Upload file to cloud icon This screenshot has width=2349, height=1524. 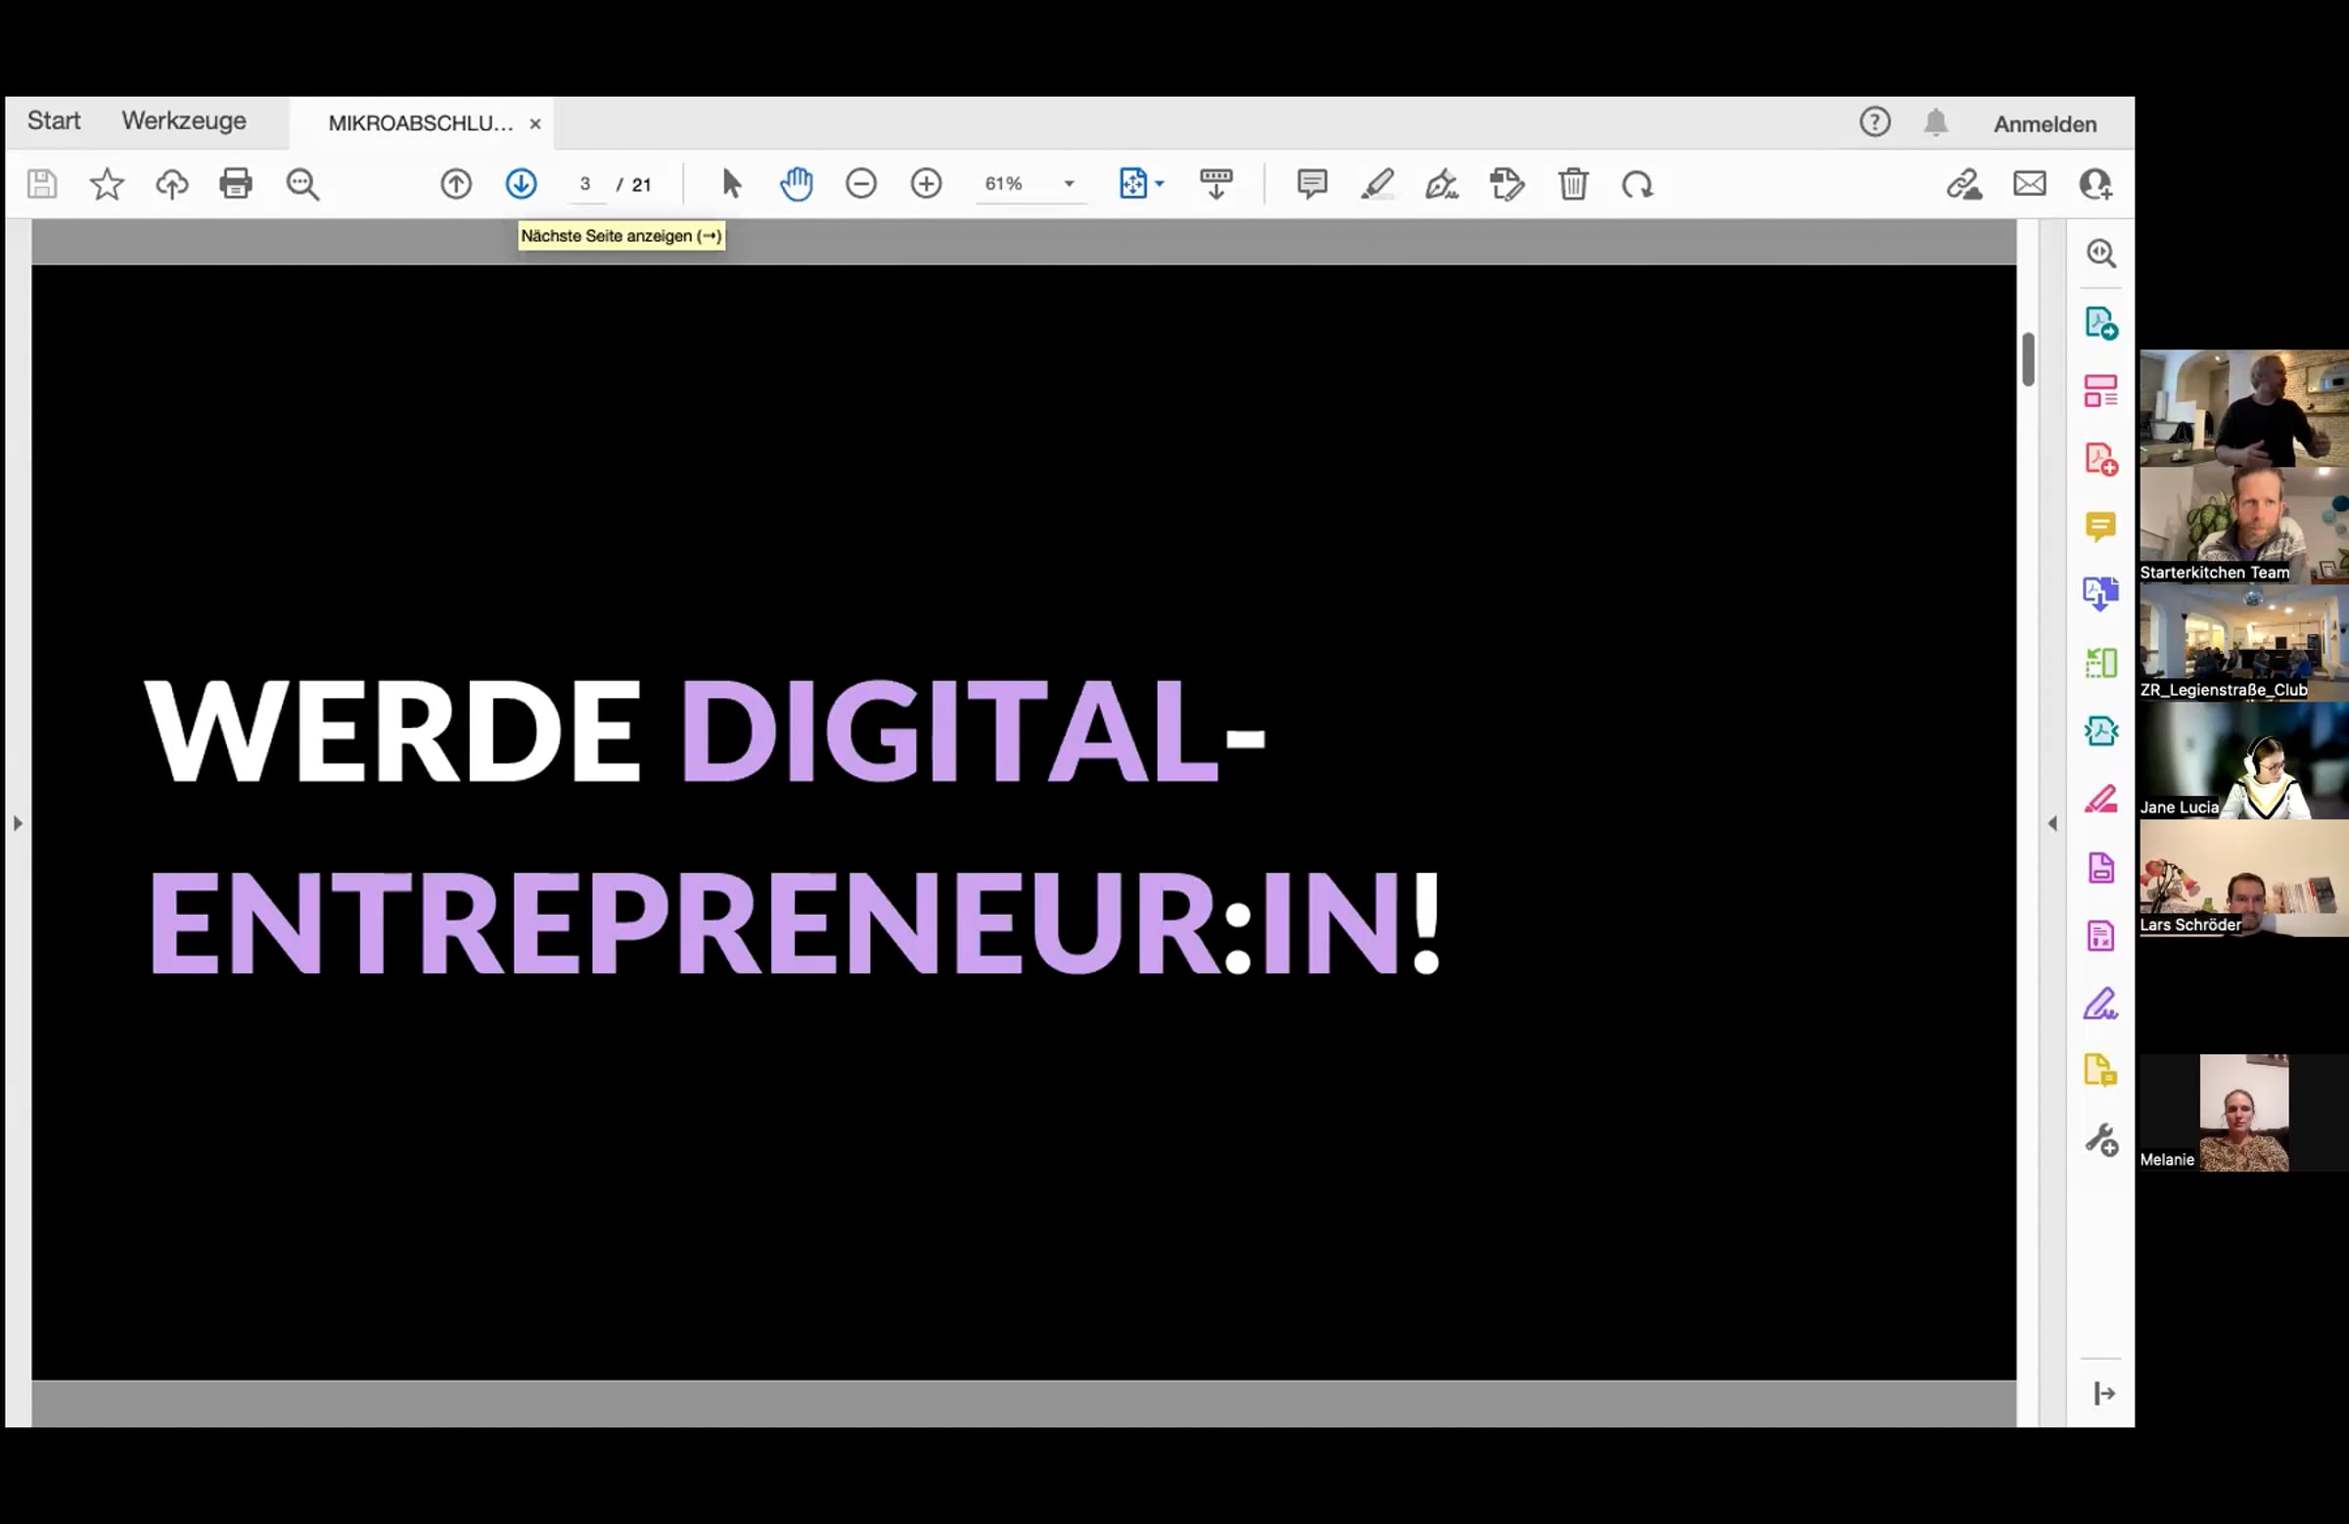pos(171,184)
